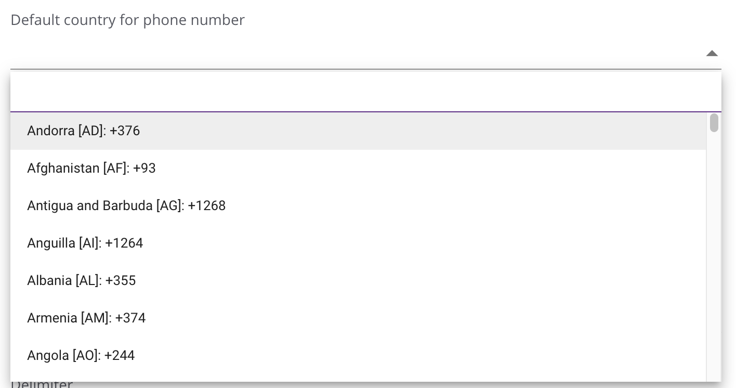This screenshot has height=388, width=736.
Task: Select the entry with country code AM
Action: point(86,318)
